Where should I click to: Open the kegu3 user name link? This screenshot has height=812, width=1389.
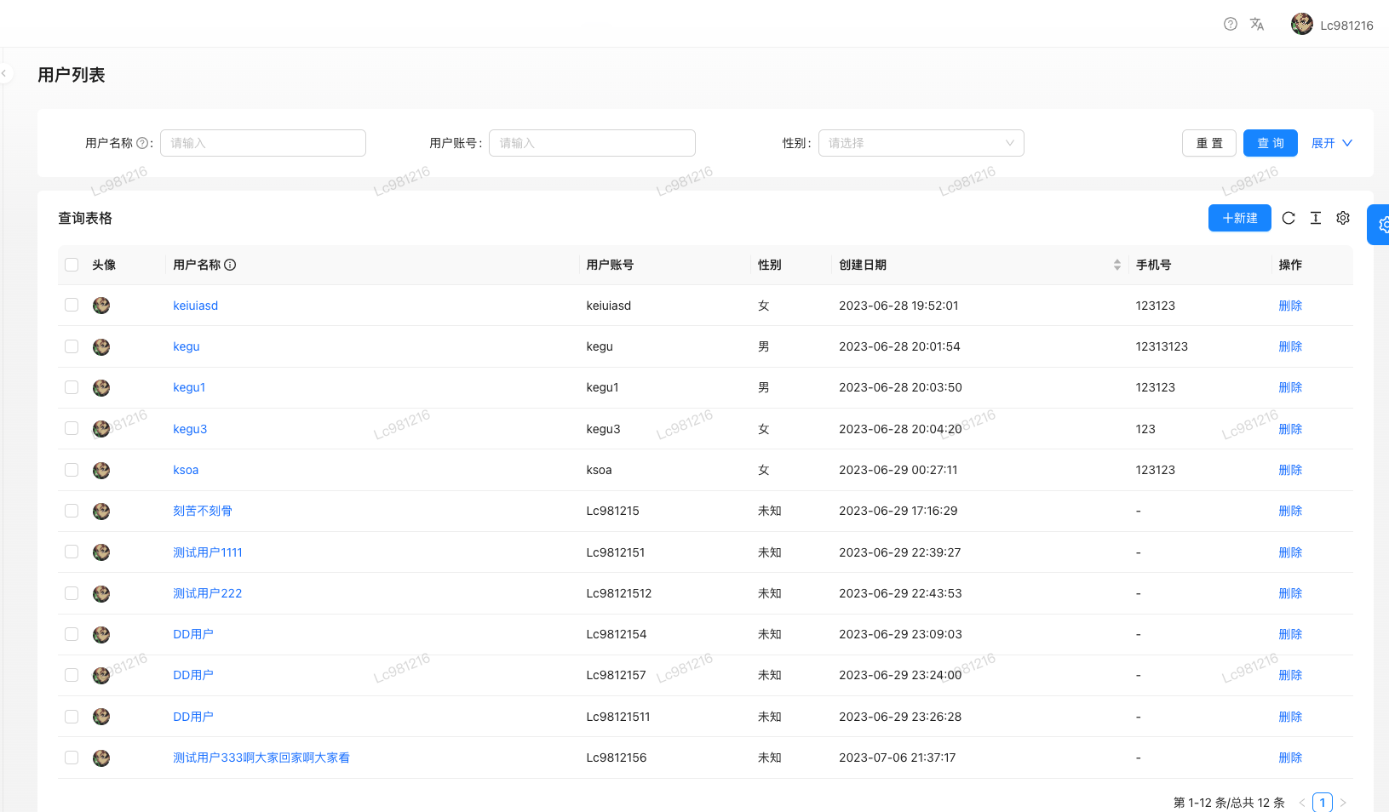tap(190, 429)
